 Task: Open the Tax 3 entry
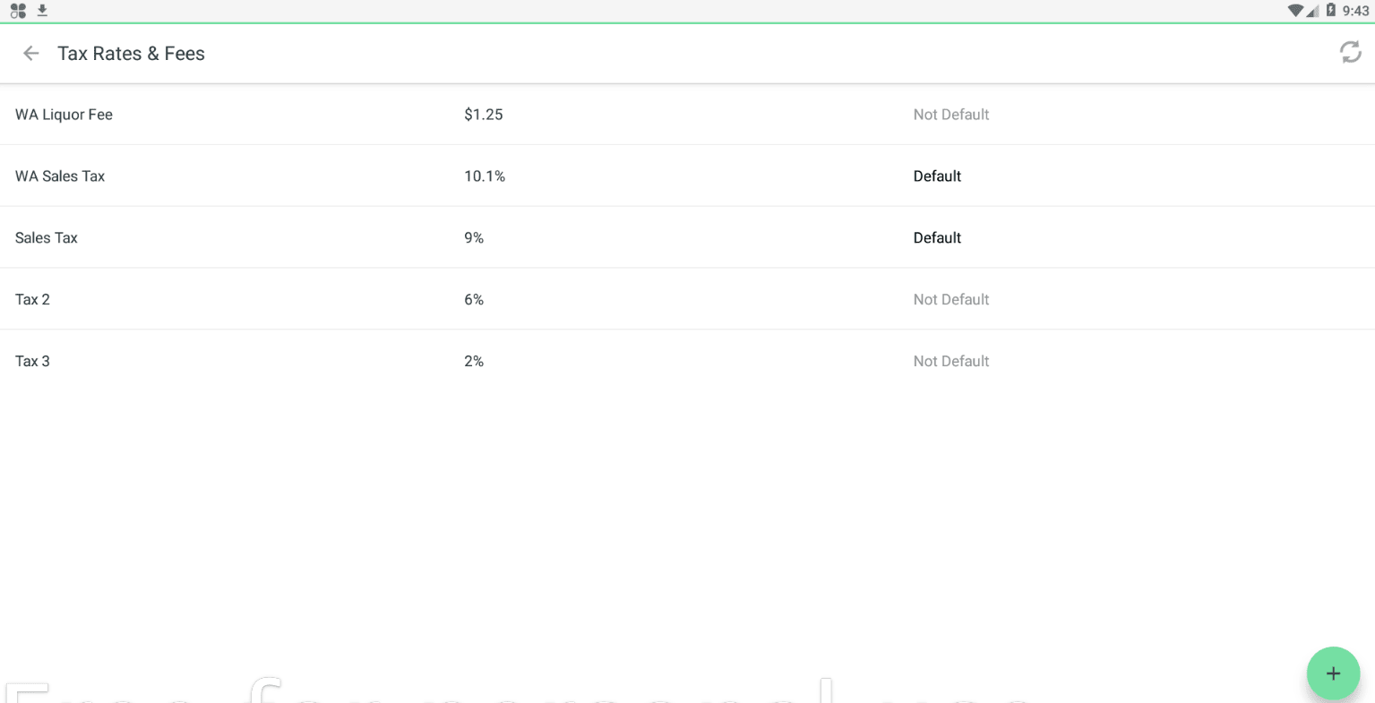(x=687, y=361)
